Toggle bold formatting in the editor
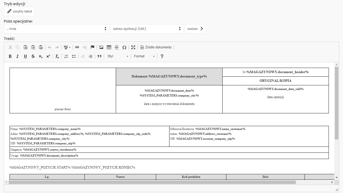 (x=10, y=56)
